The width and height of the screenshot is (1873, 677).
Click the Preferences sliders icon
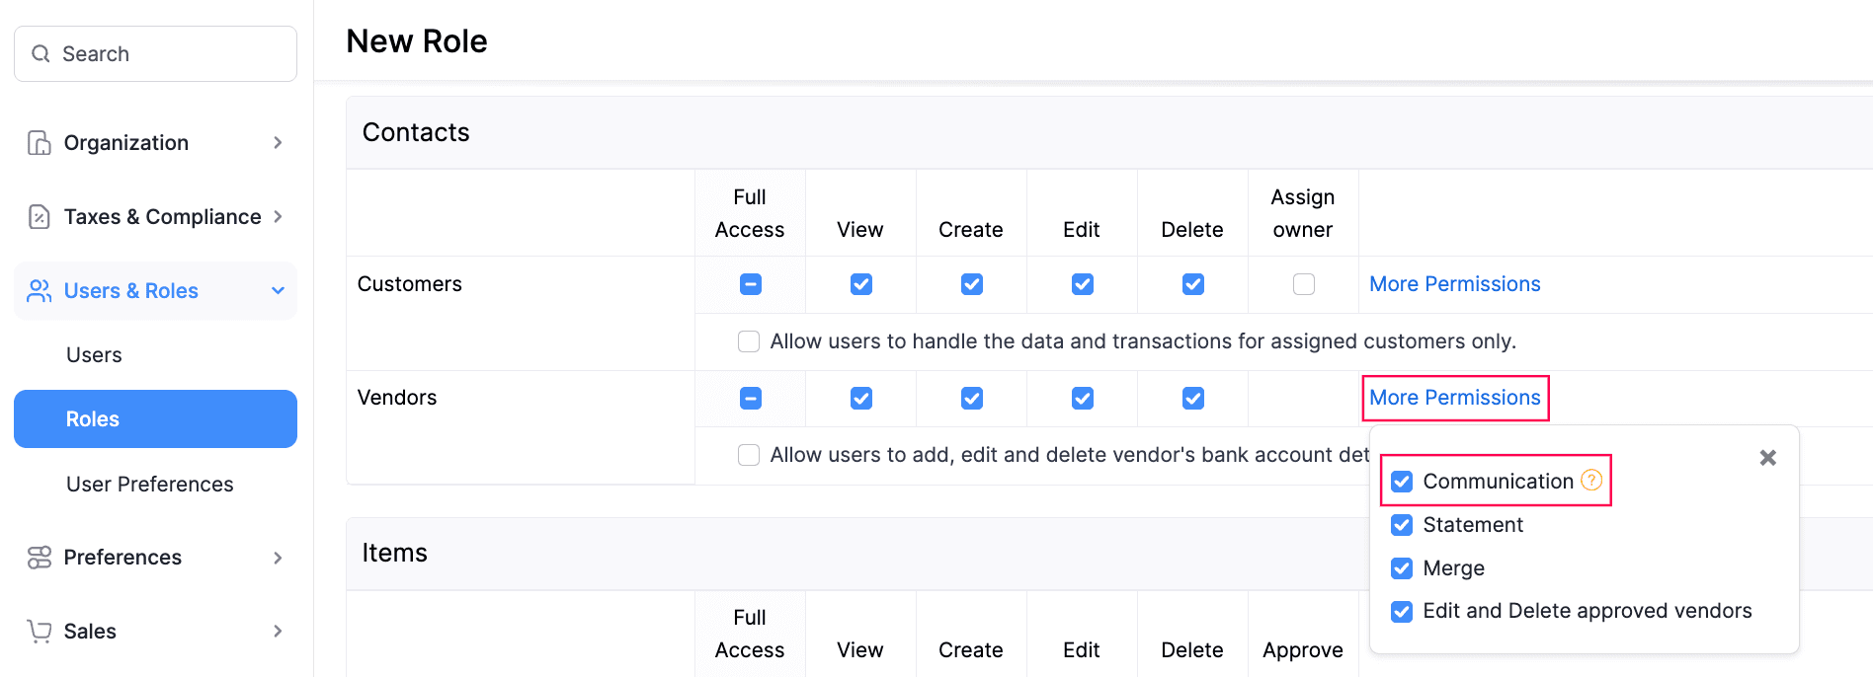[40, 558]
